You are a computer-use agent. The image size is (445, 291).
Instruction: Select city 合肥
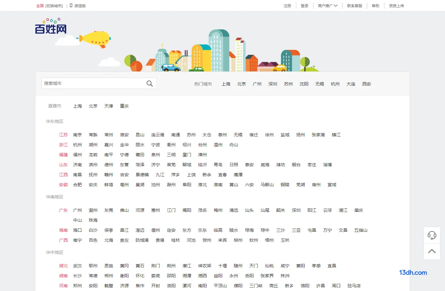[77, 185]
